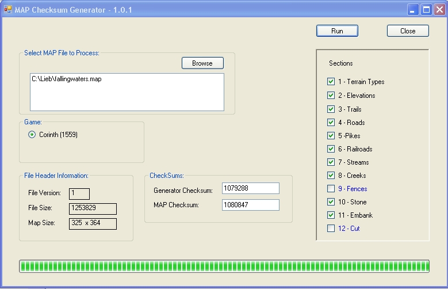Enable the 12 - Cut section
Viewport: 448px width, 289px height.
[x=331, y=229]
